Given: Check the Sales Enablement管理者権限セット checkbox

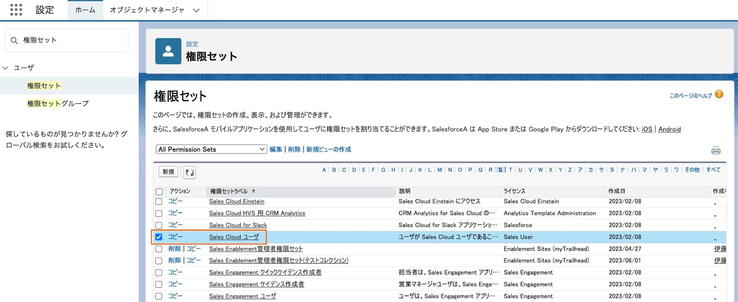Looking at the screenshot, I should [159, 249].
